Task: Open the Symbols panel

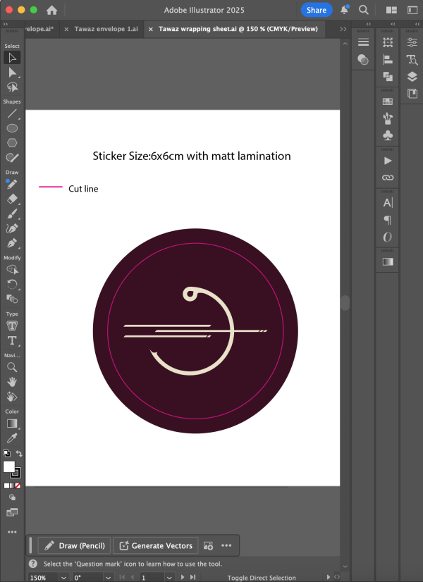Action: [387, 135]
